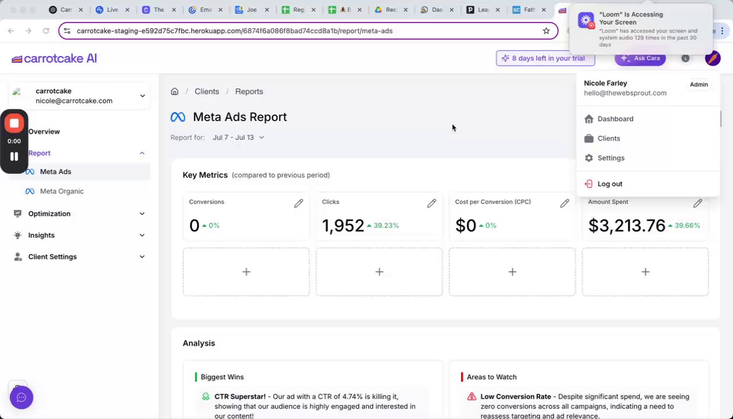Edit the Conversions metric pencil icon

(x=298, y=203)
